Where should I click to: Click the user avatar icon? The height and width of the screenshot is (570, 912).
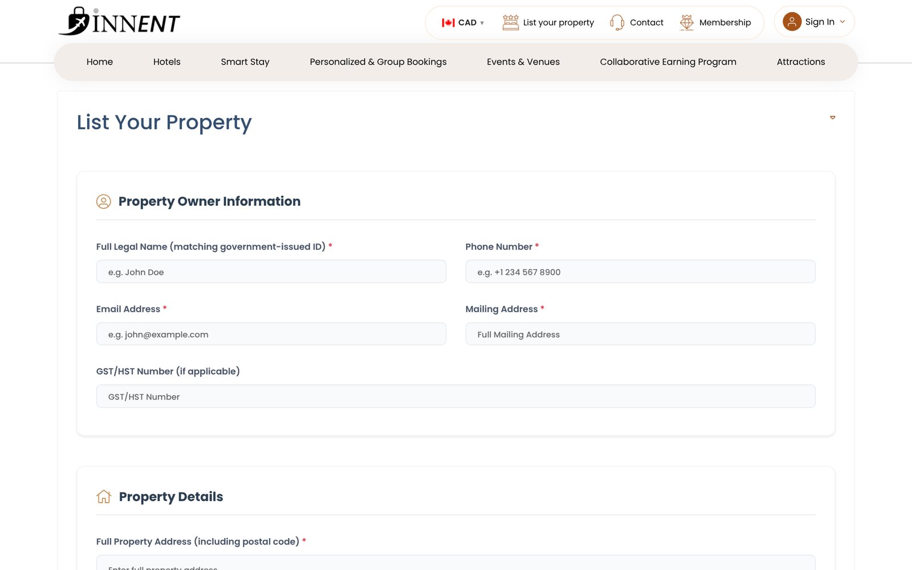click(792, 22)
